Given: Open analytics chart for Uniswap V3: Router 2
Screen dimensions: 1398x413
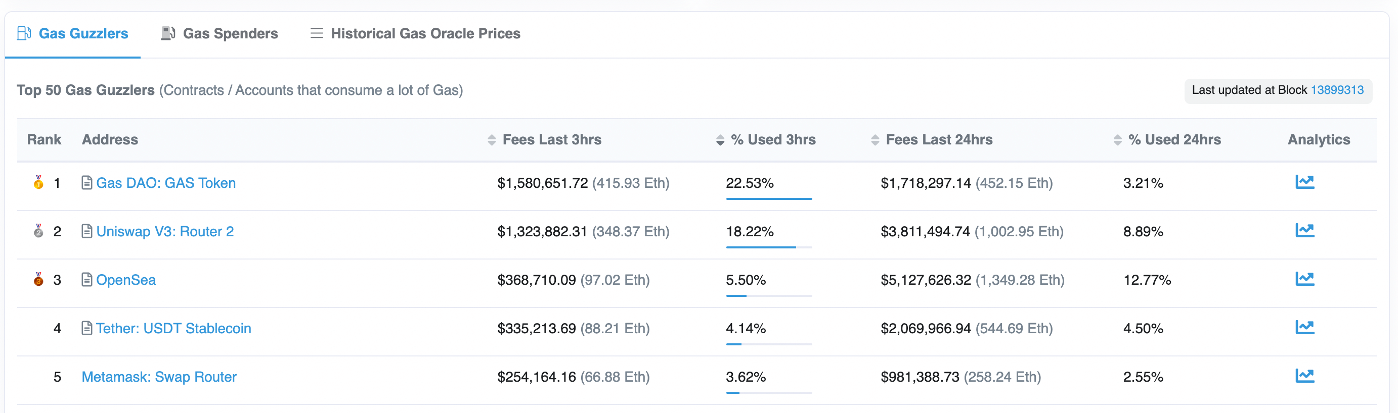Looking at the screenshot, I should (1304, 231).
